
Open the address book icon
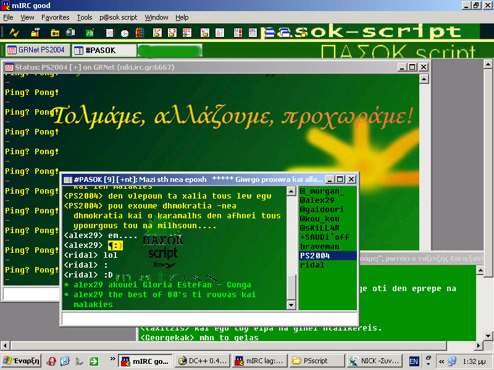click(110, 33)
